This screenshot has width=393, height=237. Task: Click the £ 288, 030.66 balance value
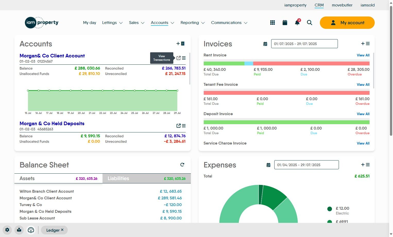coord(87,68)
